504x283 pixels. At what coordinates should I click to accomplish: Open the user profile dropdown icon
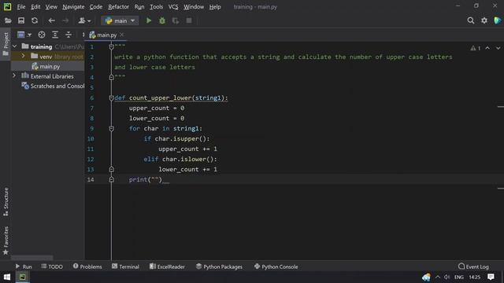(x=84, y=21)
